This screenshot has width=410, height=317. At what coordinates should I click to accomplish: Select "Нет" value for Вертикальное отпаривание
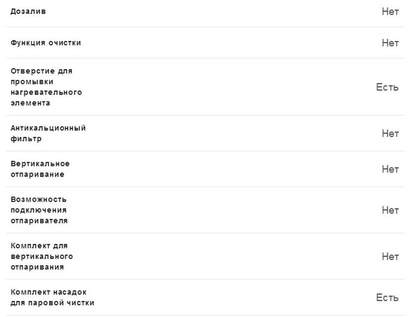[390, 169]
